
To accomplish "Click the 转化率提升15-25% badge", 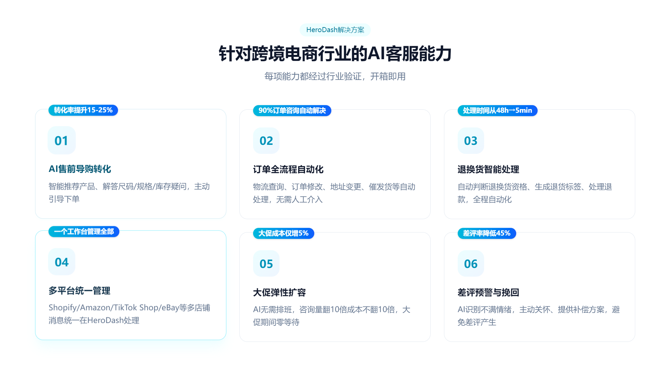I will [83, 110].
